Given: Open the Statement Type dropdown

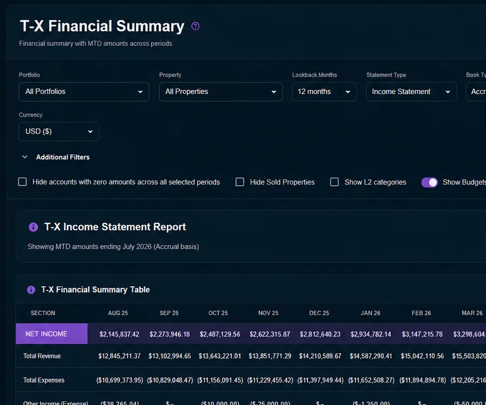Looking at the screenshot, I should (411, 92).
